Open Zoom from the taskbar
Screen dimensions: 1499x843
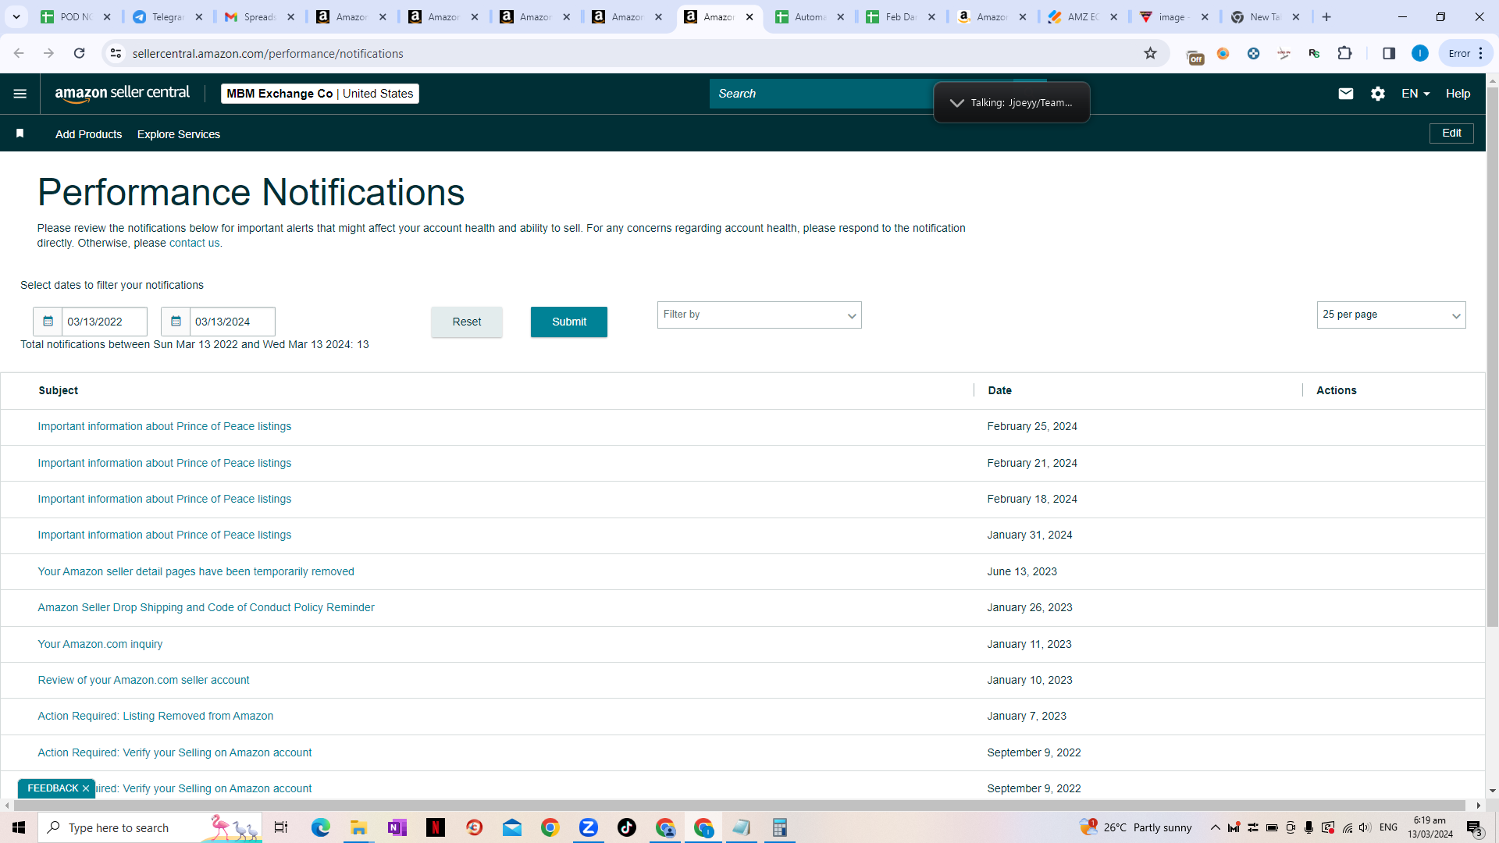(588, 827)
